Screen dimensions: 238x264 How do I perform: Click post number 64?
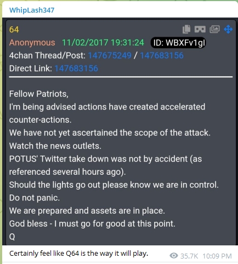tap(14, 30)
